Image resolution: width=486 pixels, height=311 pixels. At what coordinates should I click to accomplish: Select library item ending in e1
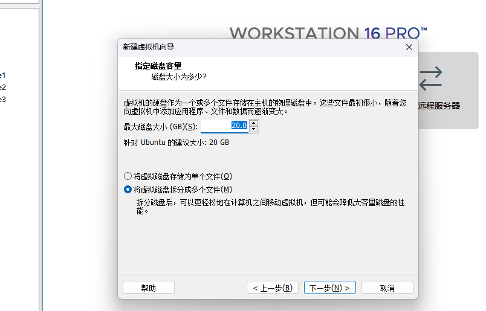3,75
